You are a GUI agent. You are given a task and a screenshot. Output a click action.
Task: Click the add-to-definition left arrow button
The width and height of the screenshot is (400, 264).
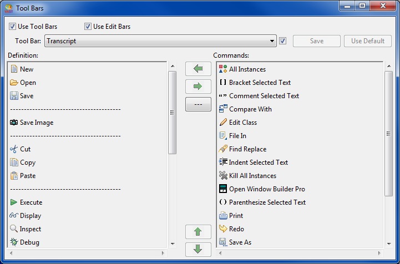pyautogui.click(x=198, y=69)
